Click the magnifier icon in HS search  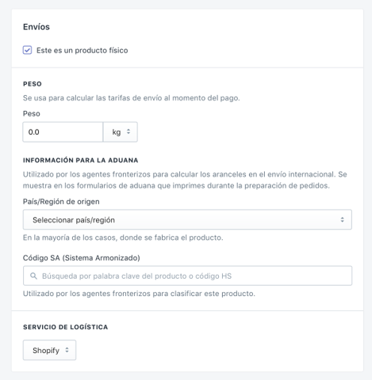point(33,276)
